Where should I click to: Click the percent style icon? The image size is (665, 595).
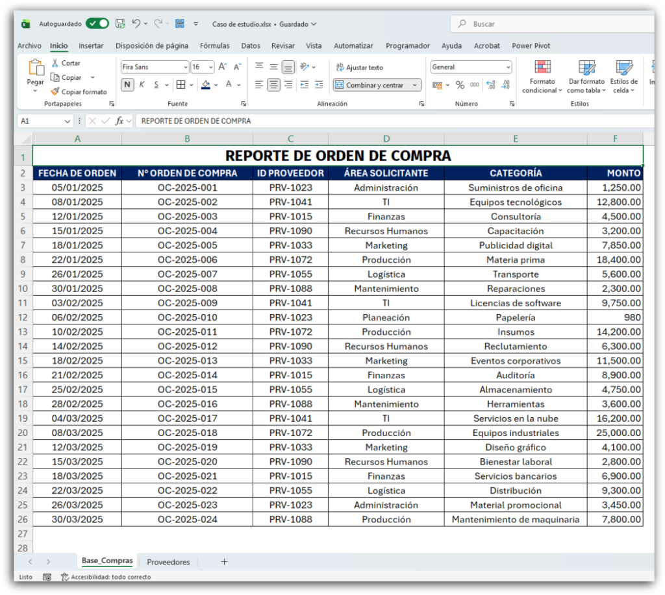pyautogui.click(x=460, y=85)
